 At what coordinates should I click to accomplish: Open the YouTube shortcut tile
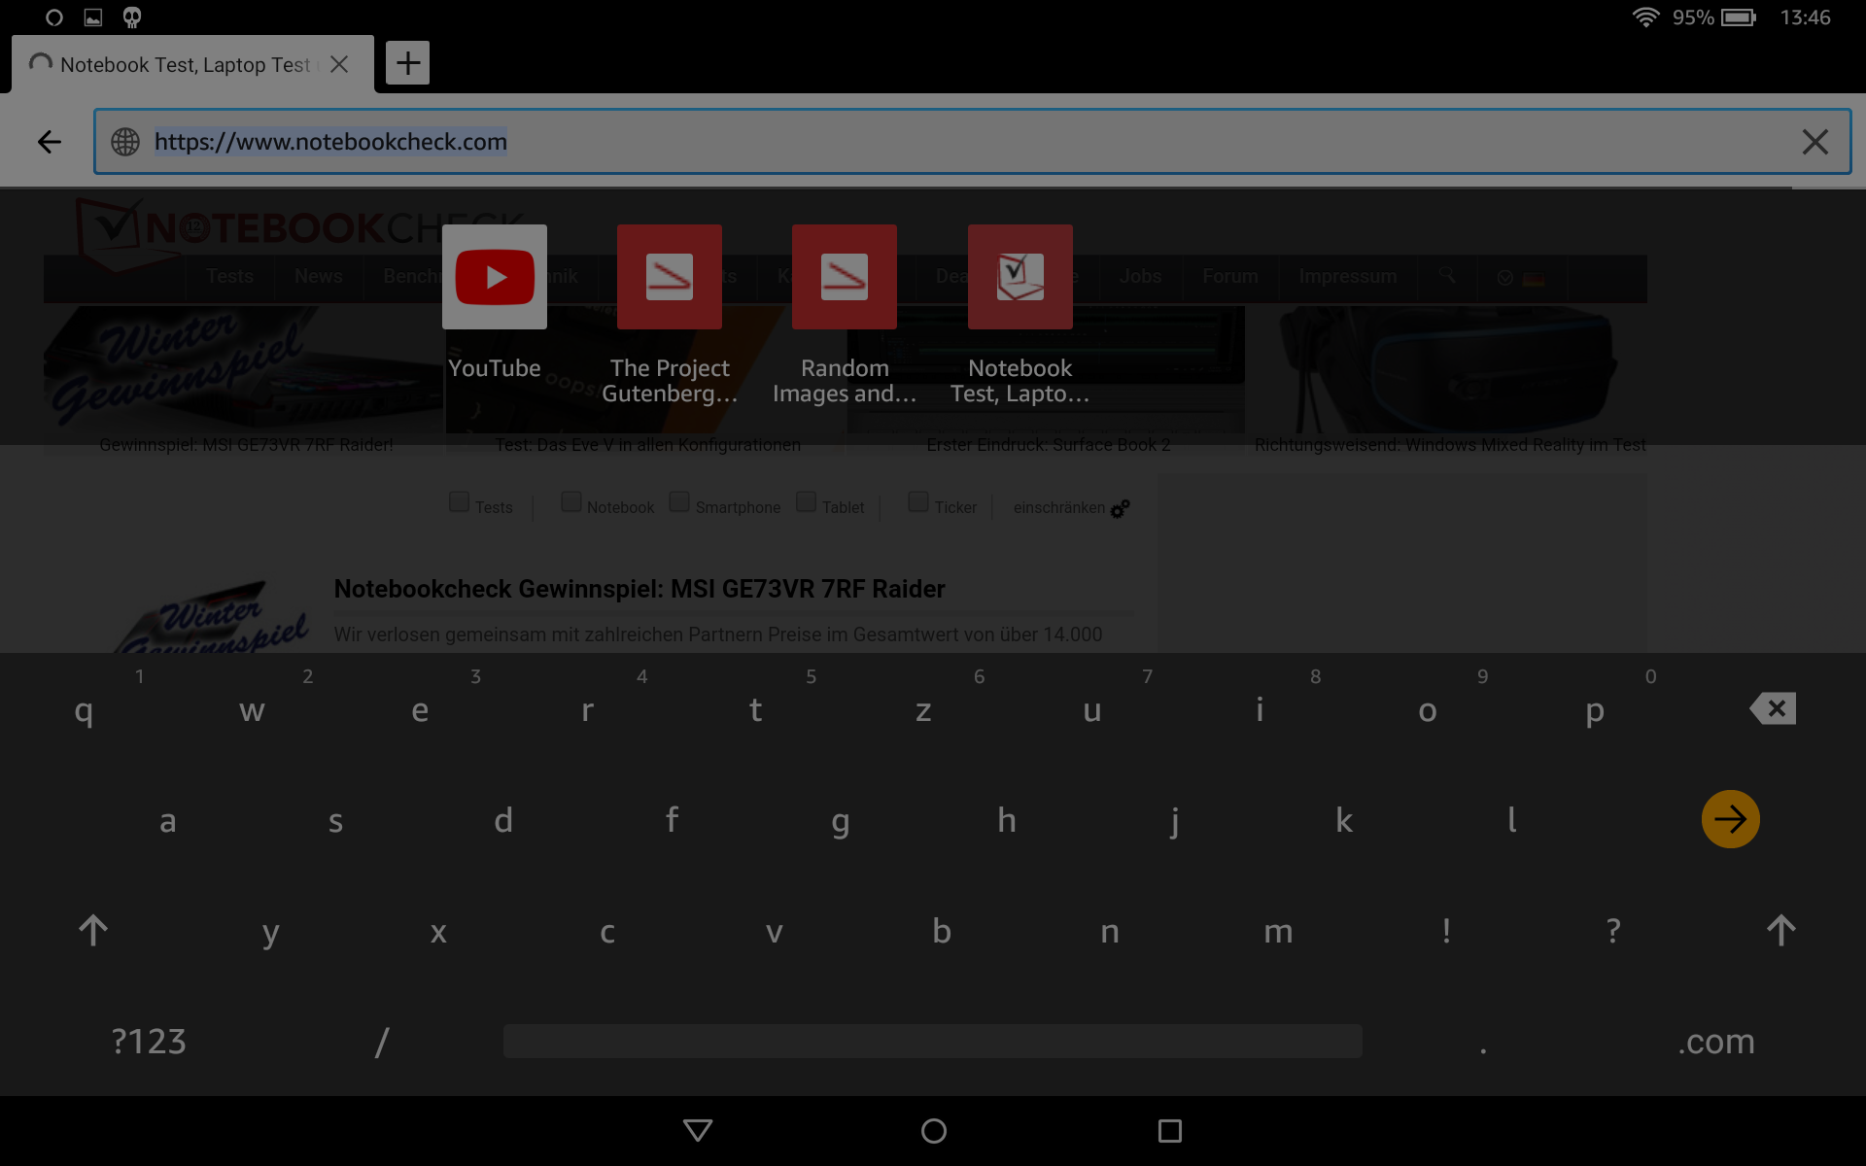(x=494, y=278)
